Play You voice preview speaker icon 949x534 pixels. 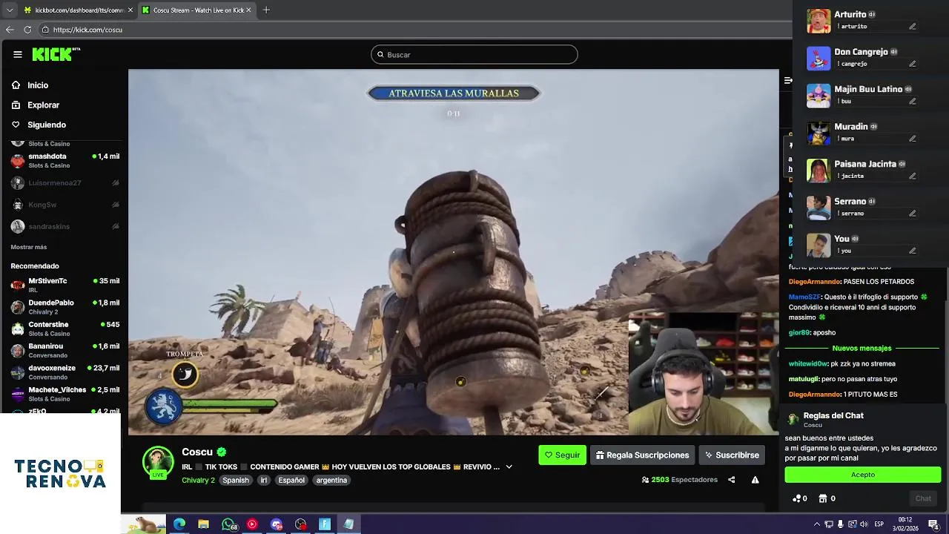pyautogui.click(x=855, y=239)
